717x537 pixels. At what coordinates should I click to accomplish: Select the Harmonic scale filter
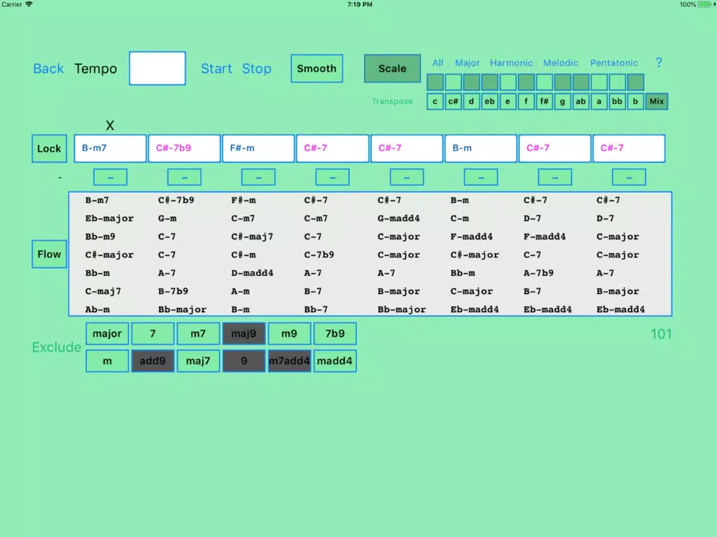pyautogui.click(x=511, y=63)
